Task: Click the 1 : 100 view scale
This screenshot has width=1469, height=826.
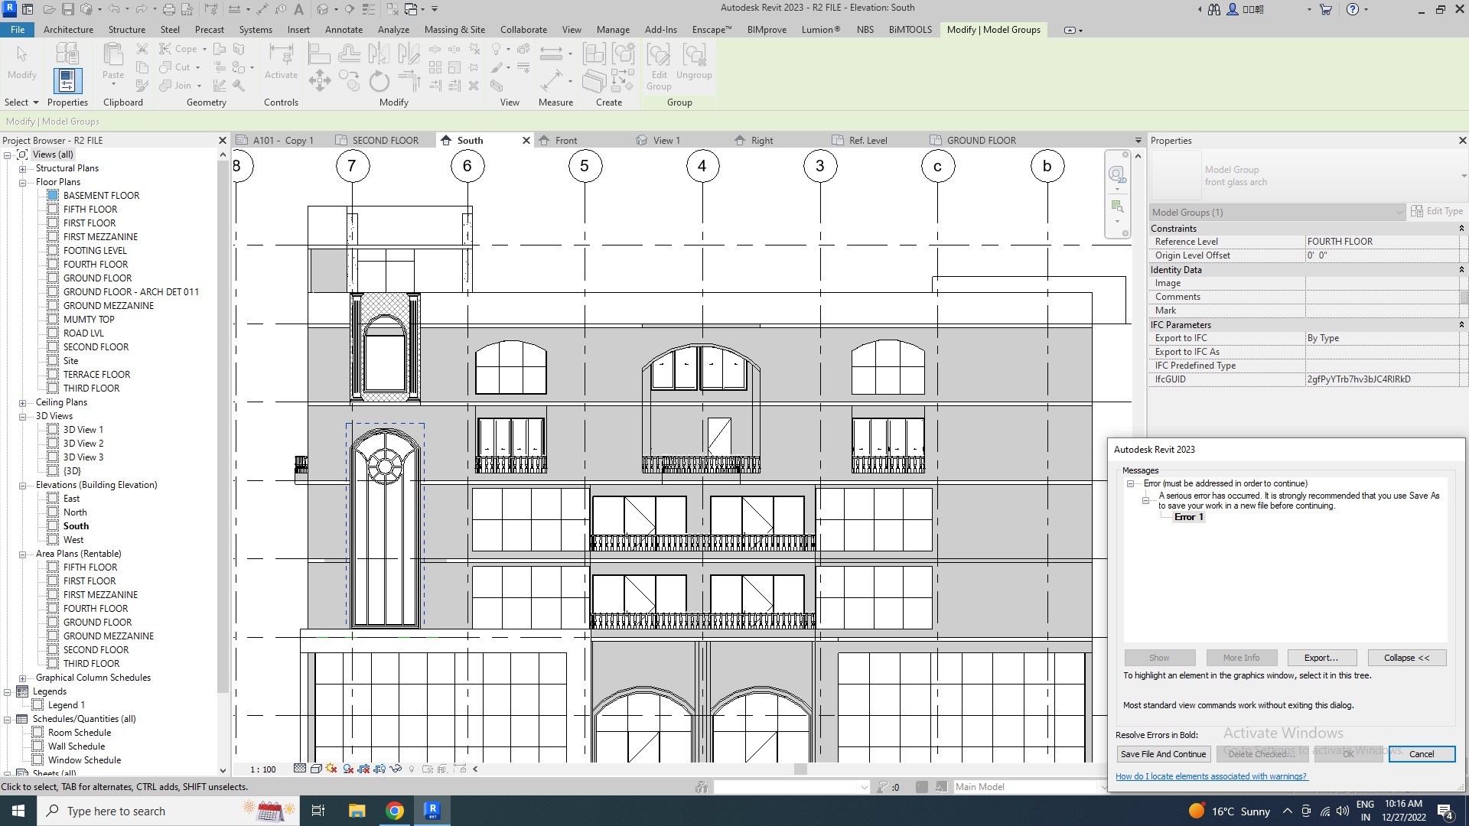Action: (x=263, y=769)
